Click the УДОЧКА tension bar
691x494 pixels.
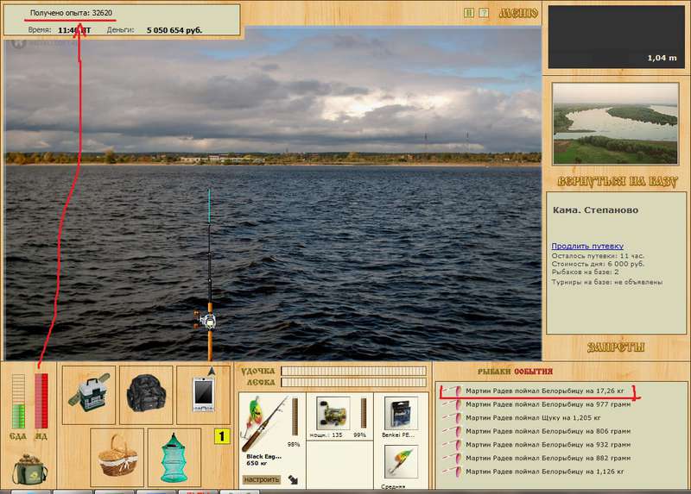tap(353, 371)
